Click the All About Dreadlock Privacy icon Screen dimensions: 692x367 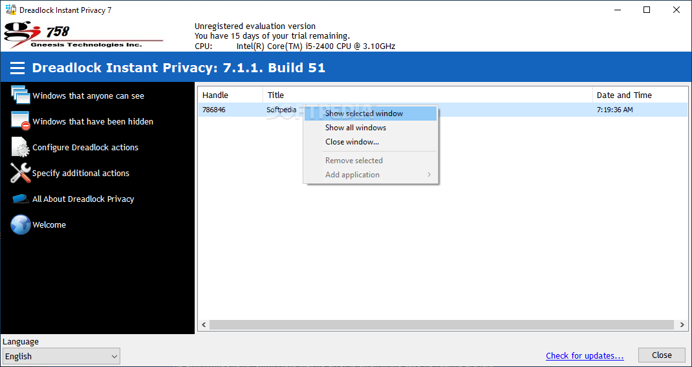tap(20, 199)
